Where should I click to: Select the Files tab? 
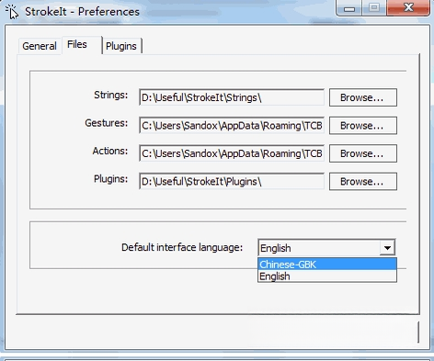pos(82,45)
